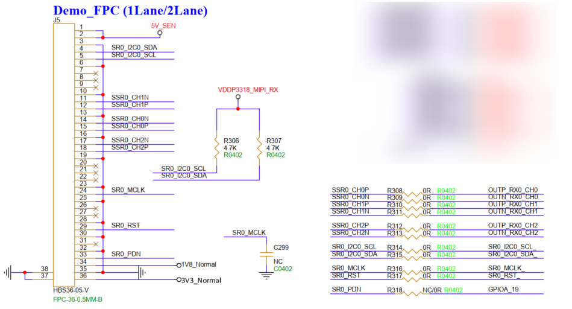Click the 3V3_Normal port circle
Viewport: 572px width, 309px height.
(x=178, y=280)
